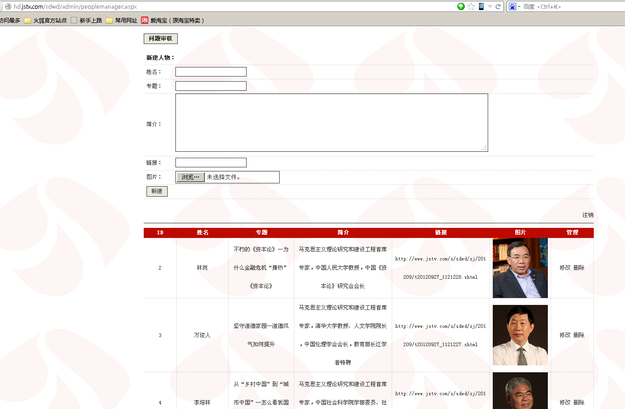Open the 新手上路 bookmark
The height and width of the screenshot is (409, 625).
point(86,20)
